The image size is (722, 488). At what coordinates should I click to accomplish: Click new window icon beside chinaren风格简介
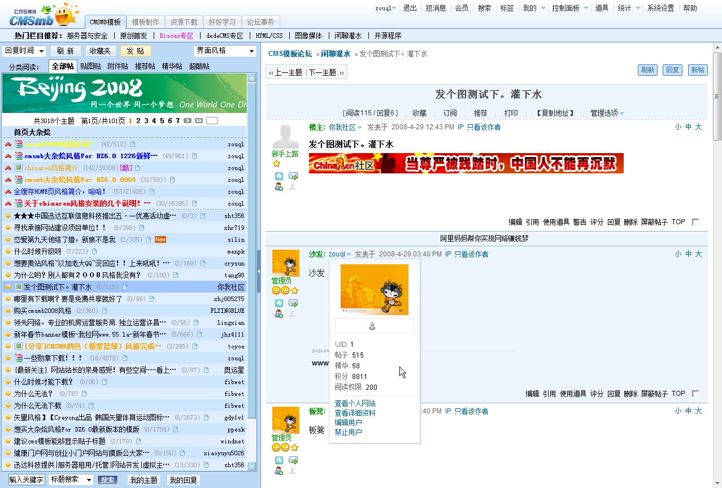pyautogui.click(x=137, y=168)
